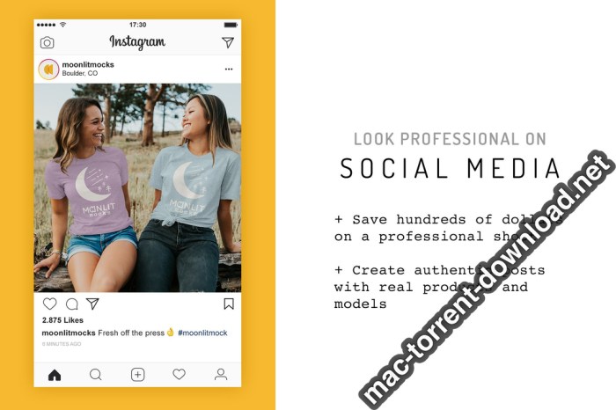Save post with bookmark icon
The width and height of the screenshot is (616, 410).
229,304
